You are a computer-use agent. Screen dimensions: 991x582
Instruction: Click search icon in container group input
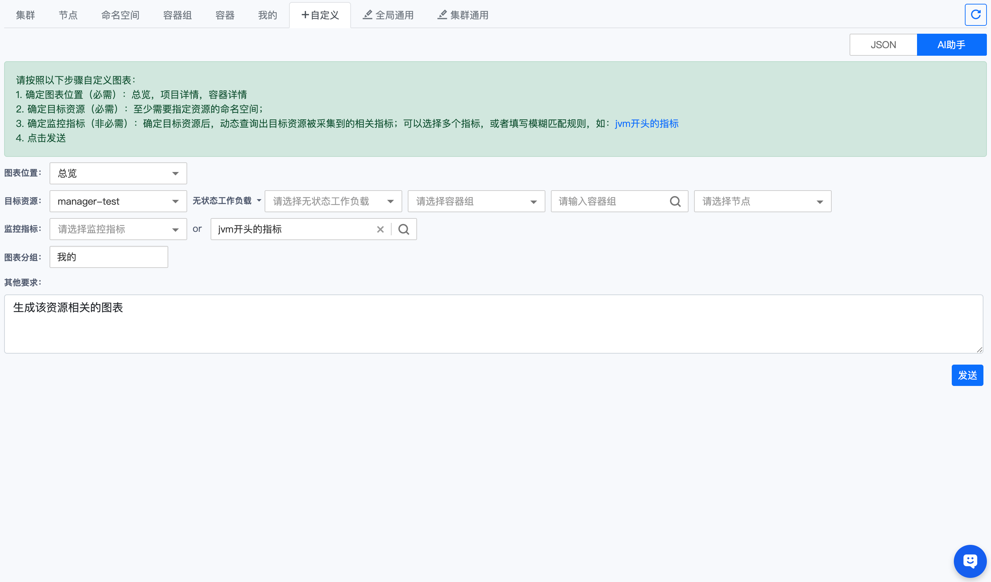click(x=675, y=201)
